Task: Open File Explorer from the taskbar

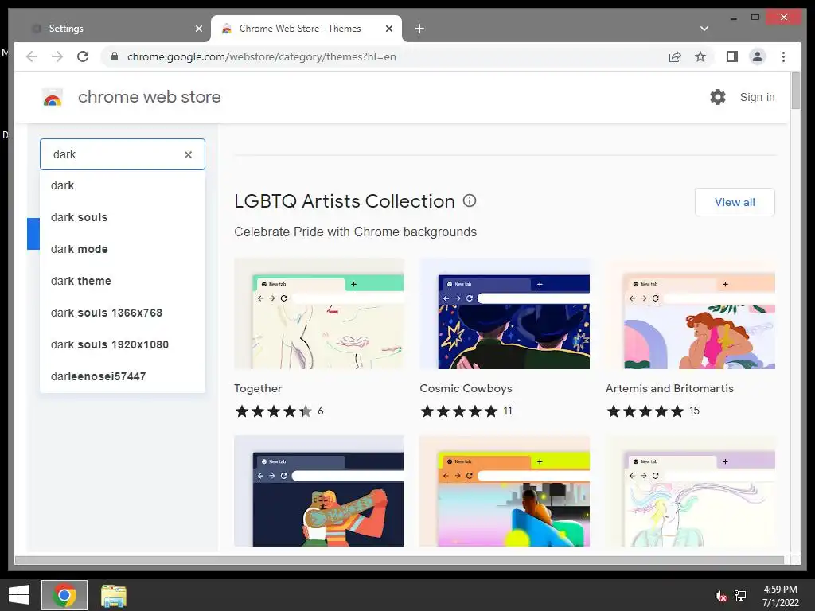Action: pyautogui.click(x=113, y=595)
